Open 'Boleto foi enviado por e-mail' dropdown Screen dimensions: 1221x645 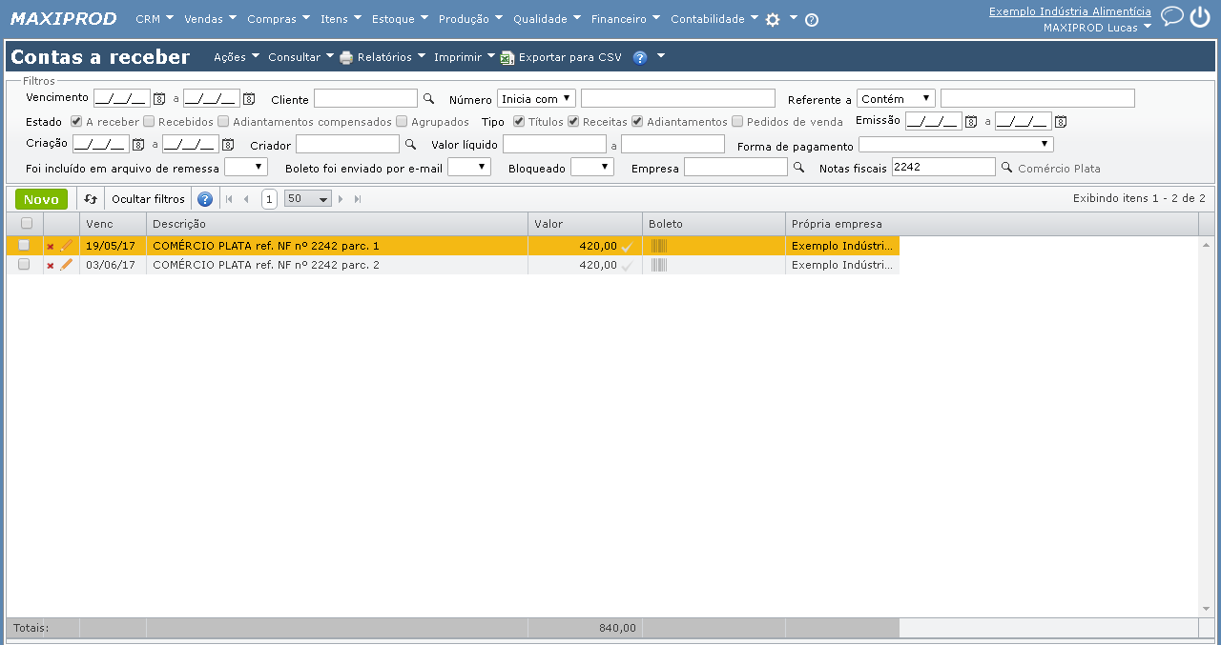pyautogui.click(x=469, y=168)
